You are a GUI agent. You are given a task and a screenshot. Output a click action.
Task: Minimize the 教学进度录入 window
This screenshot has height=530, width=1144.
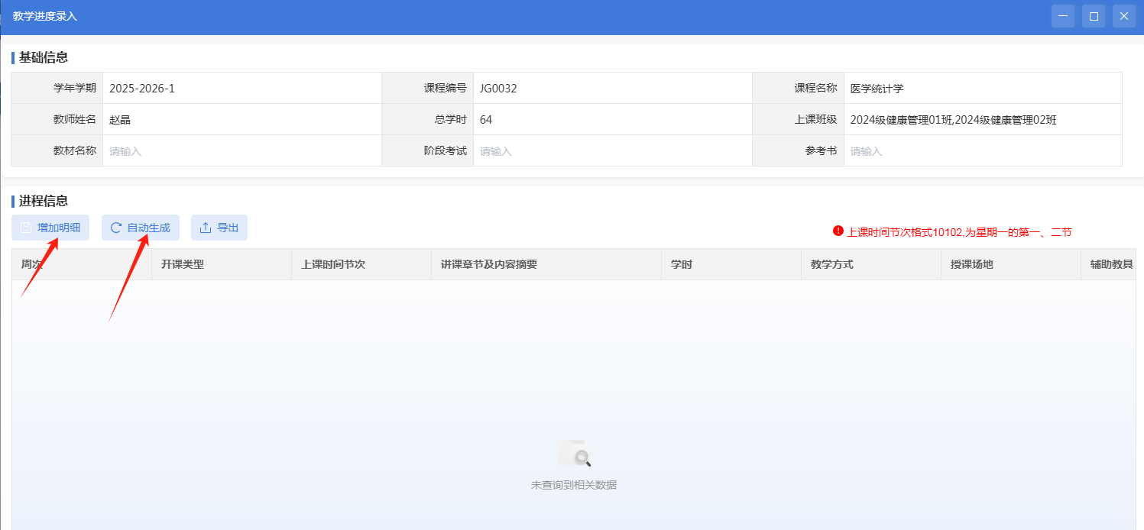(1063, 16)
